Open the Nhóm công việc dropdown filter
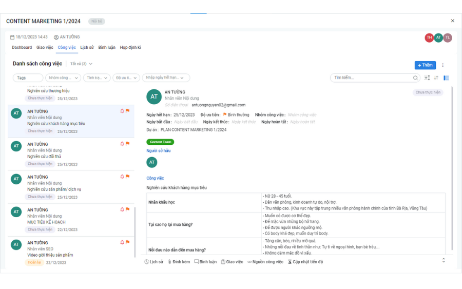 coord(63,78)
